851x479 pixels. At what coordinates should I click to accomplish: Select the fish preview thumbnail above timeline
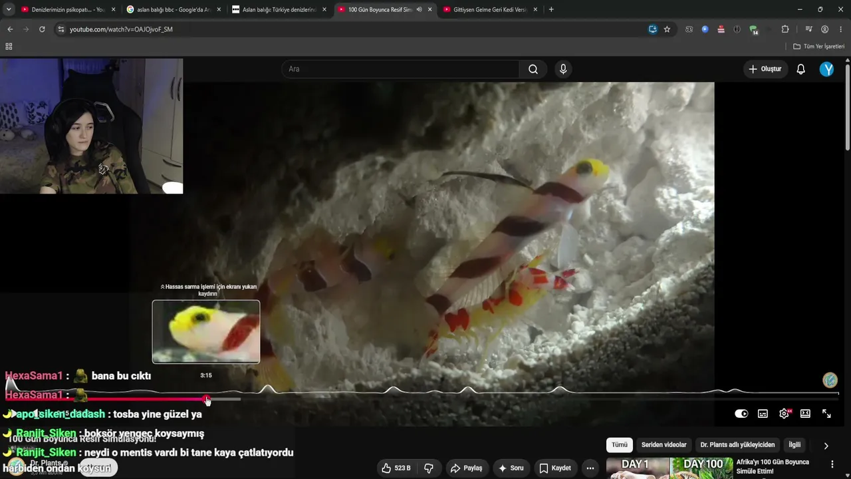coord(206,332)
